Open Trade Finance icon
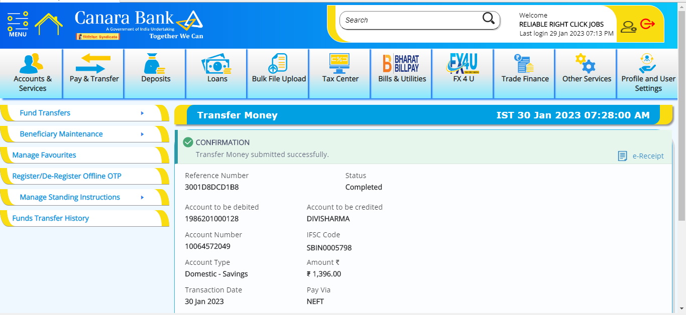This screenshot has height=315, width=686. 524,63
